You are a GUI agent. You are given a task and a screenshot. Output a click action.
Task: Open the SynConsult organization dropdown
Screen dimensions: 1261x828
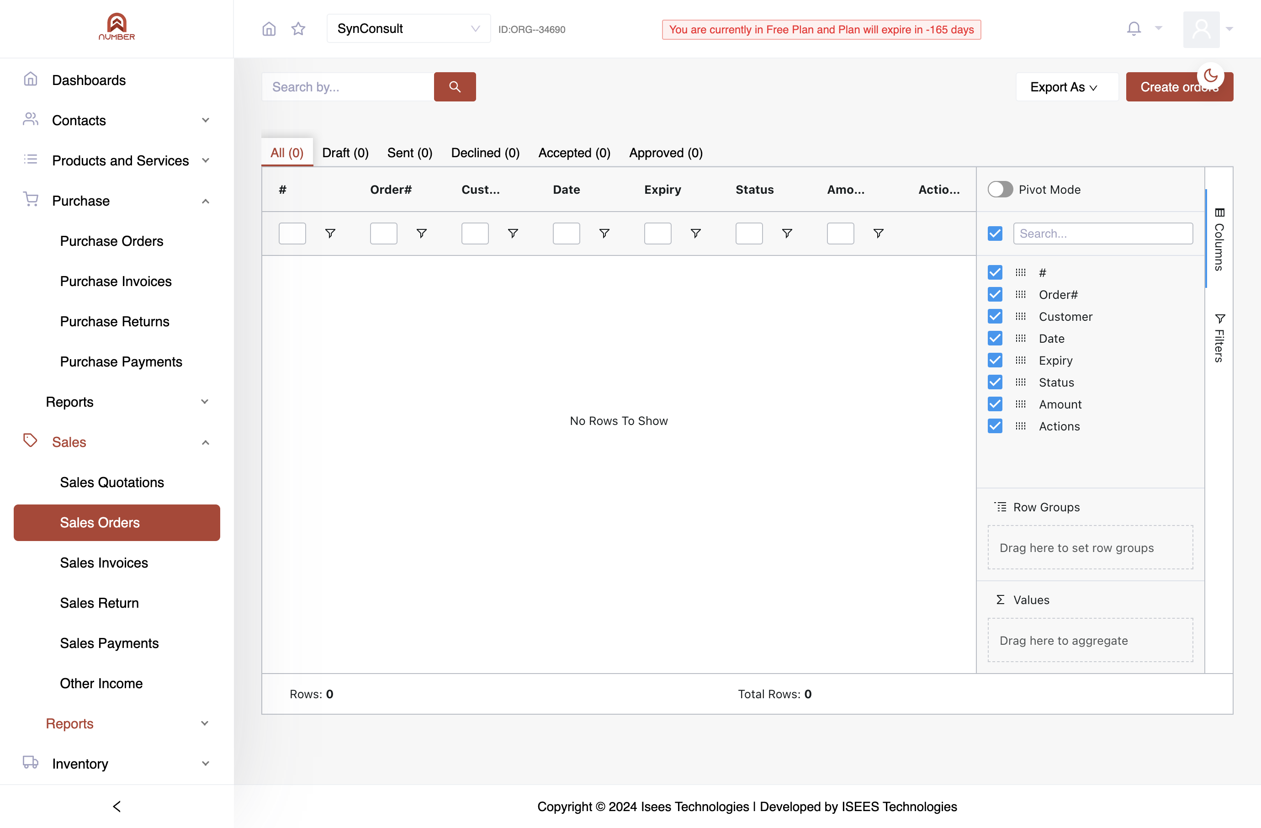[x=408, y=29]
